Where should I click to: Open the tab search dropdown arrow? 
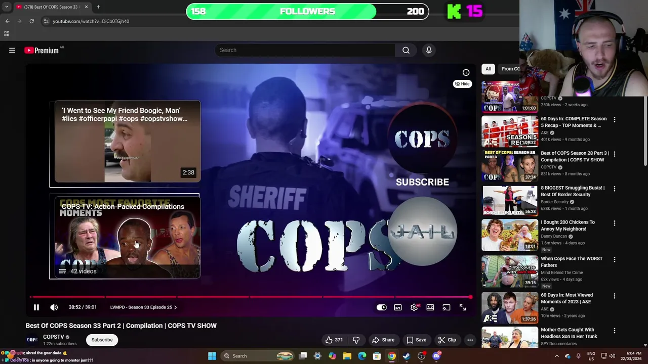tap(7, 7)
